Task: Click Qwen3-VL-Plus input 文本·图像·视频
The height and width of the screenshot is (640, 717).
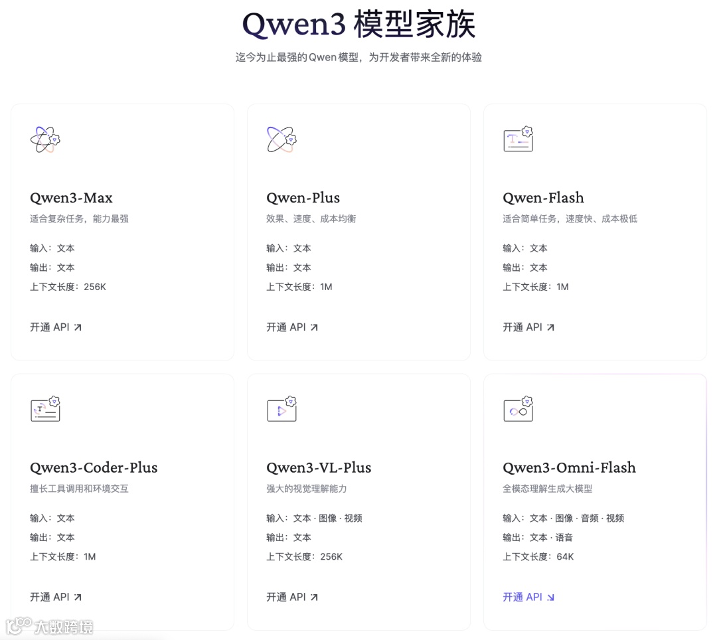Action: point(314,518)
